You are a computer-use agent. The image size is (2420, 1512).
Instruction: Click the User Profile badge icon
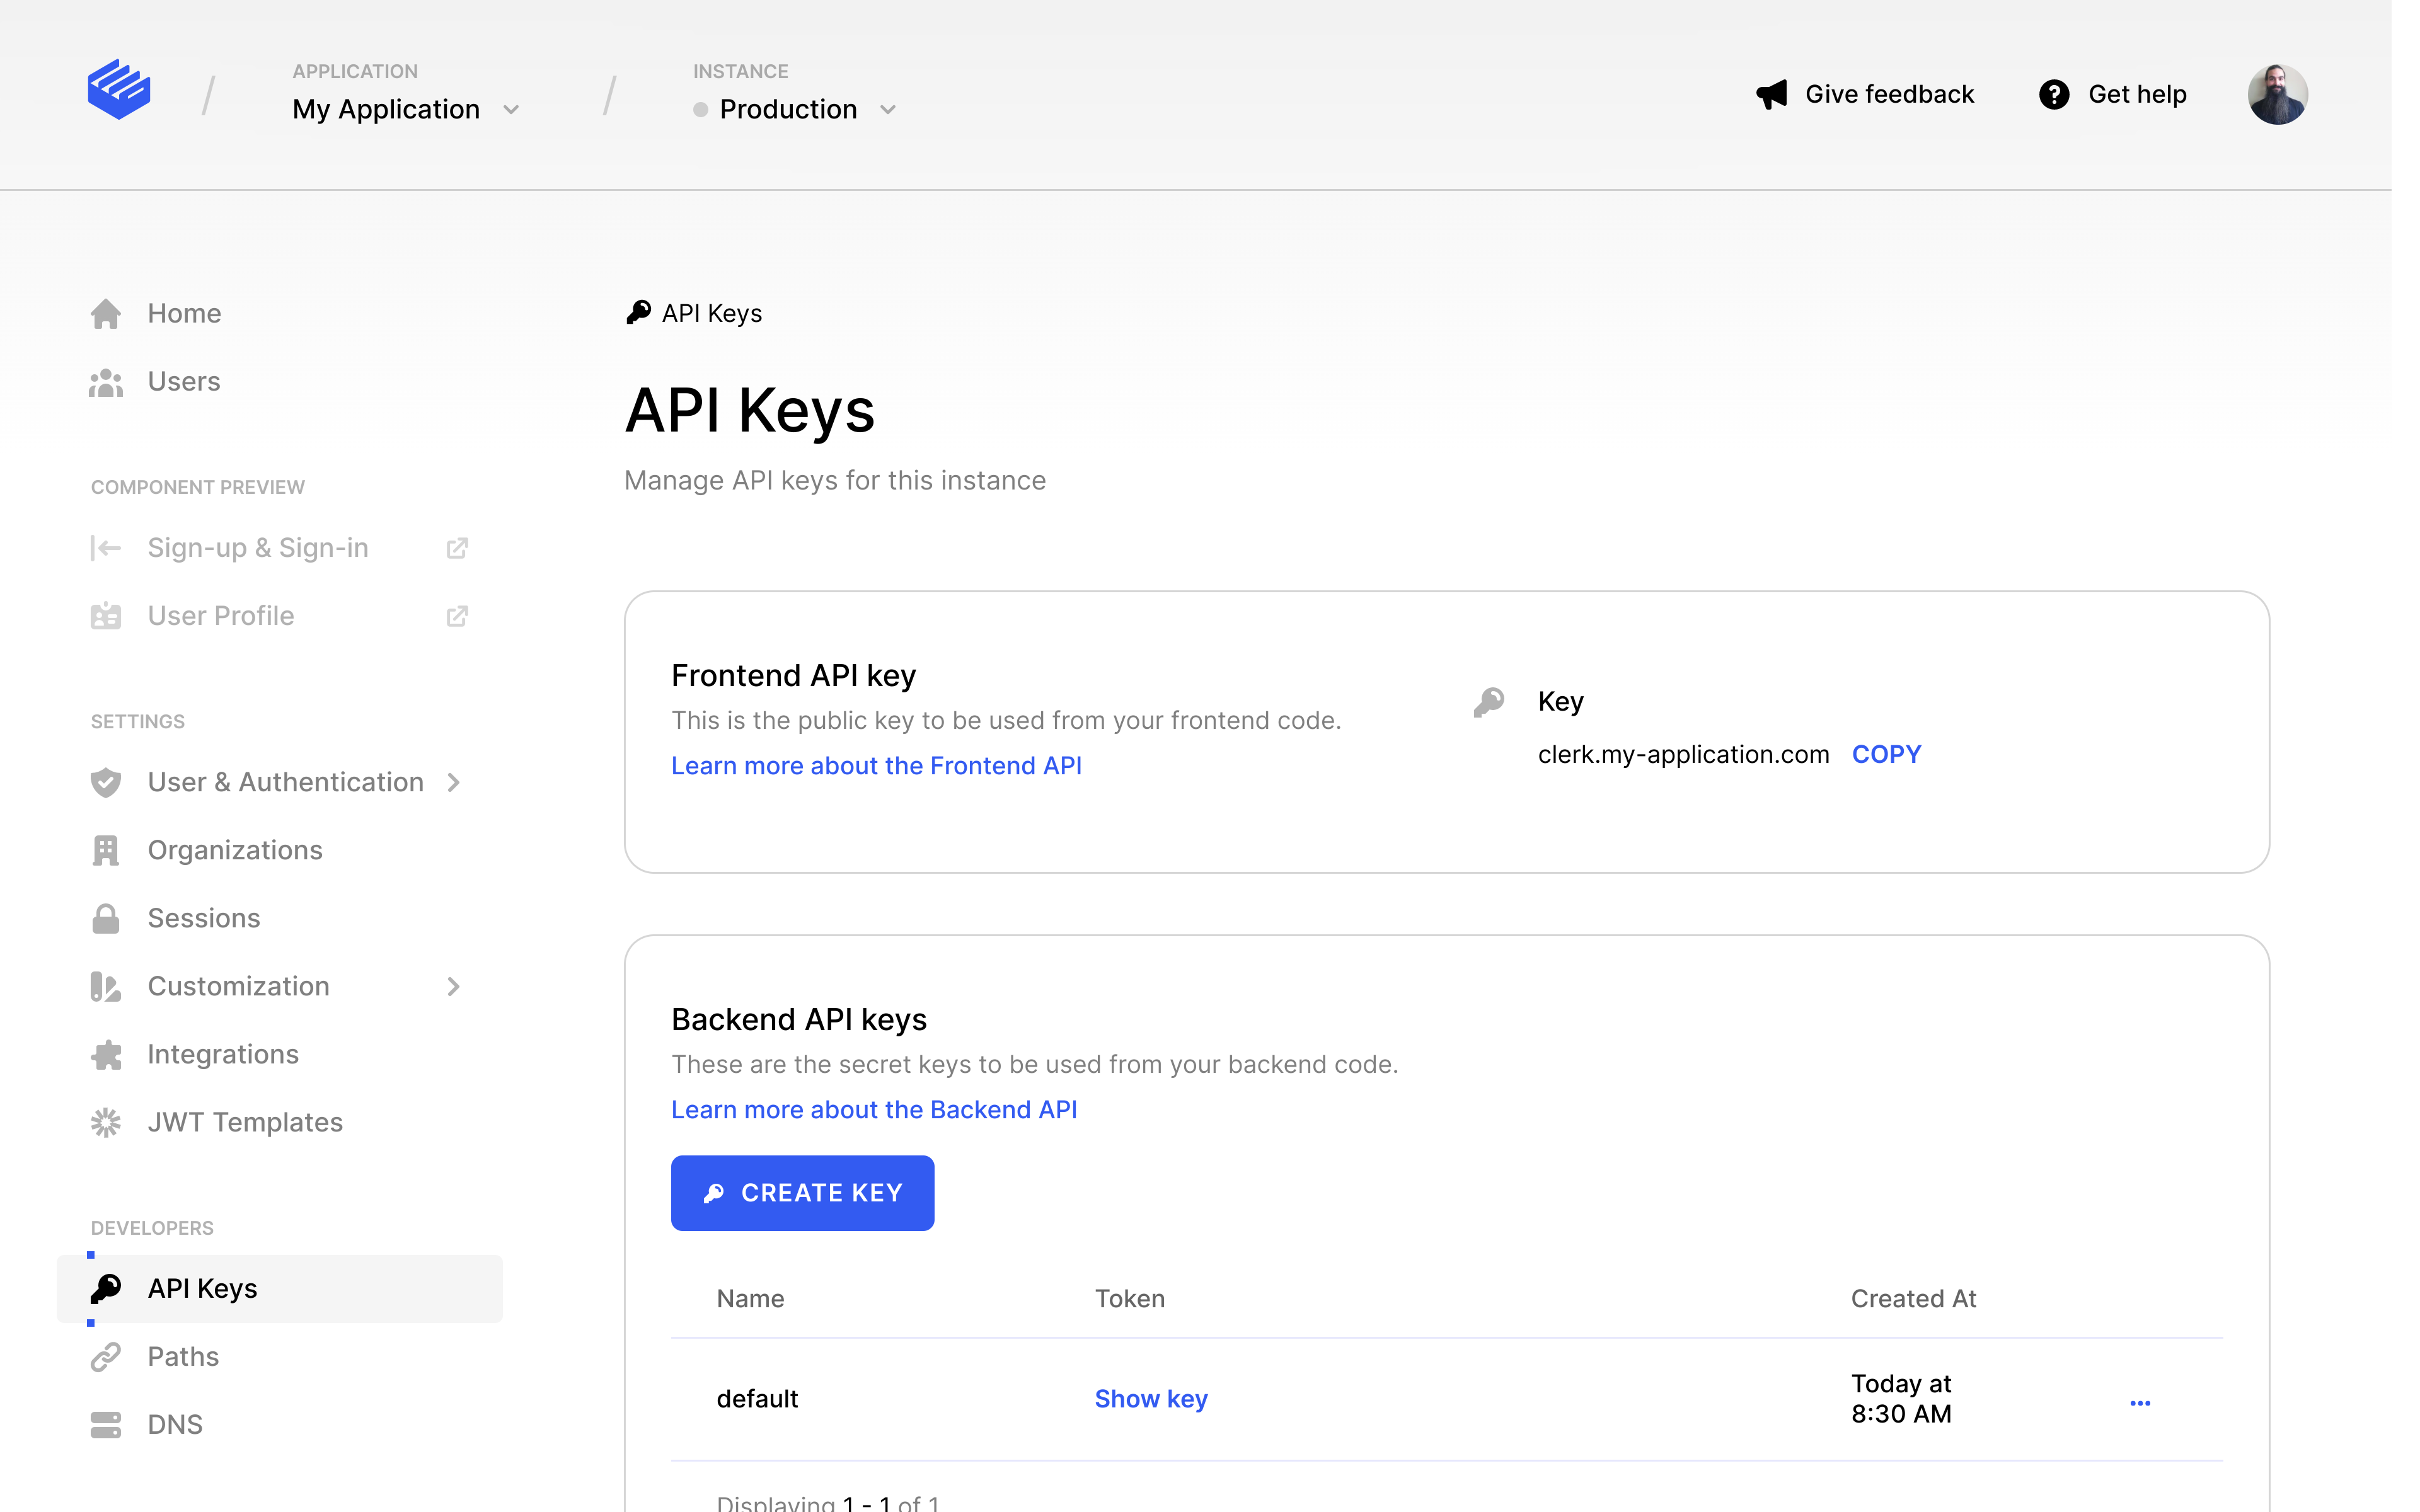(105, 616)
